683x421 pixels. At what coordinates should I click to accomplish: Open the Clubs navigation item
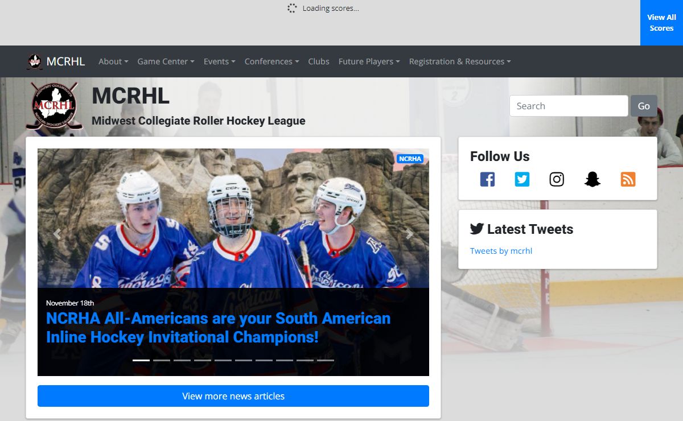coord(319,61)
